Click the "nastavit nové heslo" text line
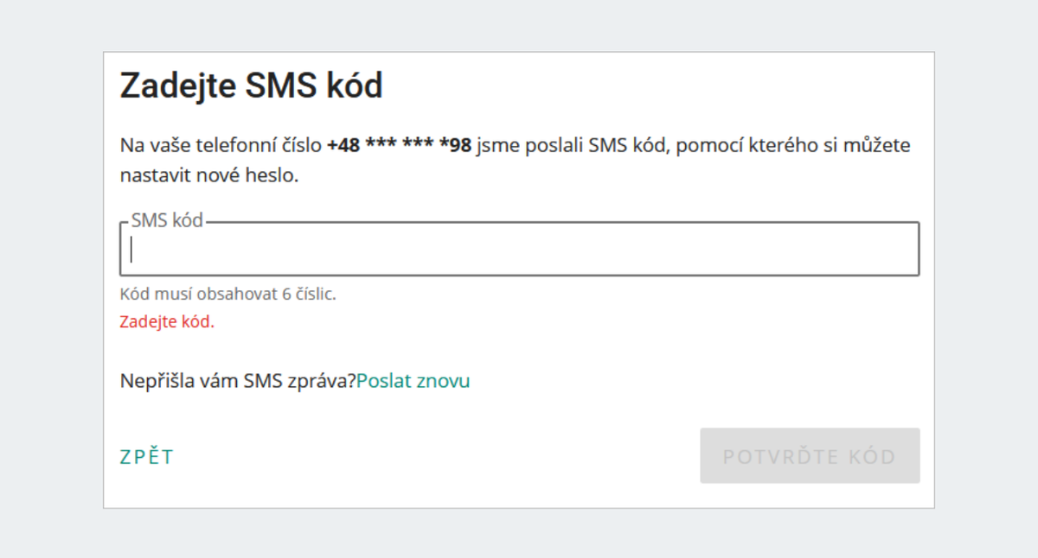Viewport: 1038px width, 558px height. pos(208,175)
